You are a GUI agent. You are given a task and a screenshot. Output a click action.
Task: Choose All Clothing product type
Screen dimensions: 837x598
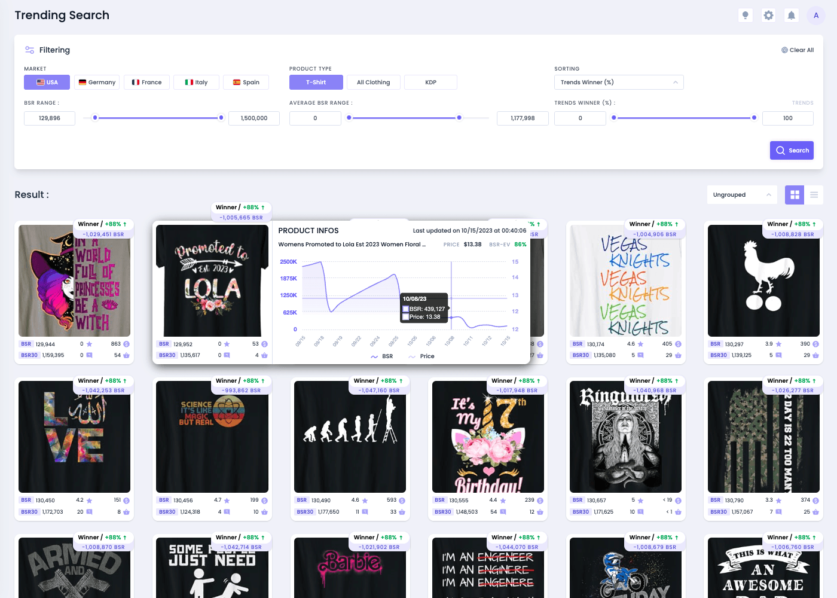pos(373,83)
